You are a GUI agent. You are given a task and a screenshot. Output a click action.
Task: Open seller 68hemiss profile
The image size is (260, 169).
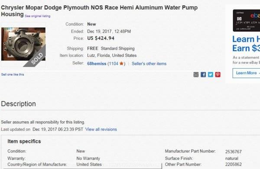pyautogui.click(x=97, y=63)
